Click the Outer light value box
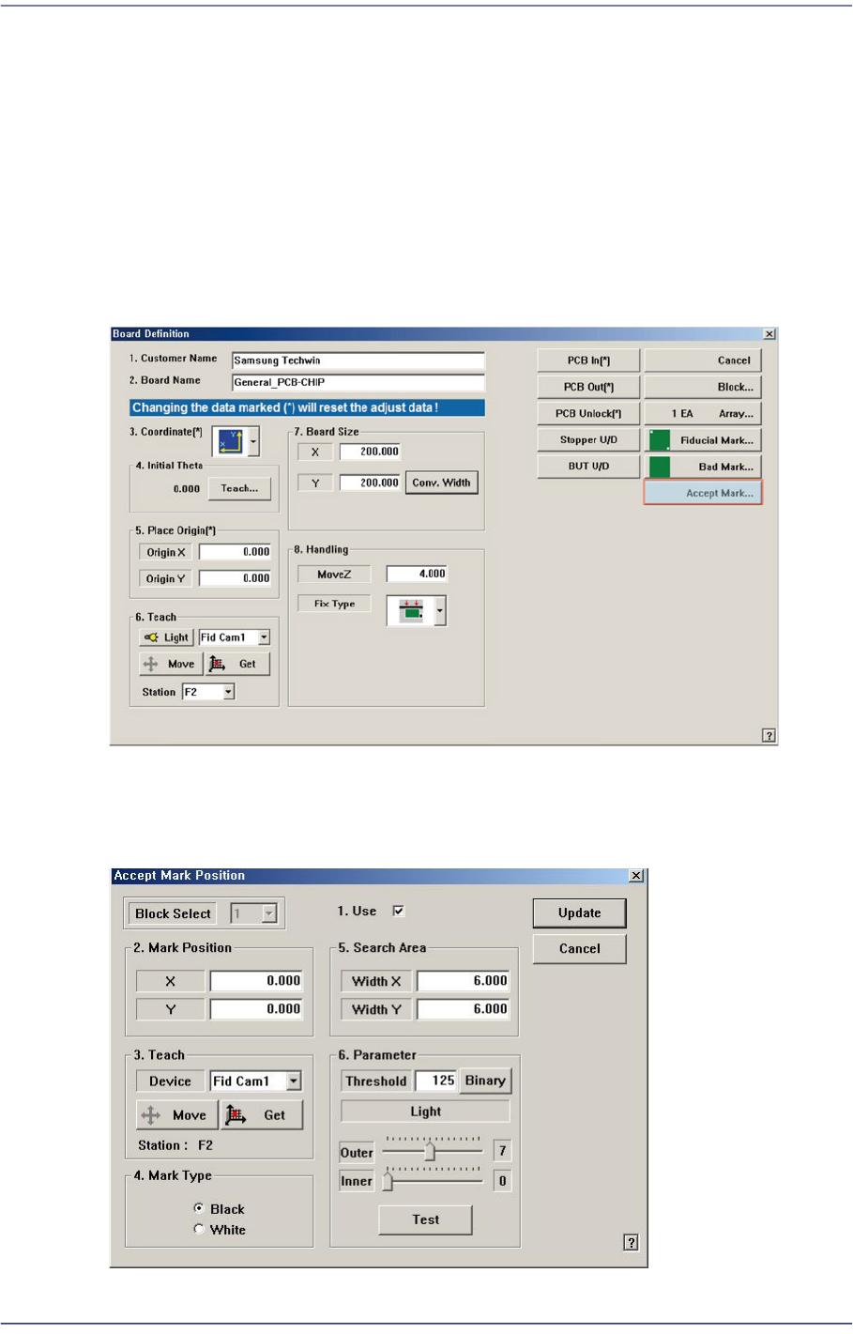The height and width of the screenshot is (1334, 853). [x=502, y=1151]
